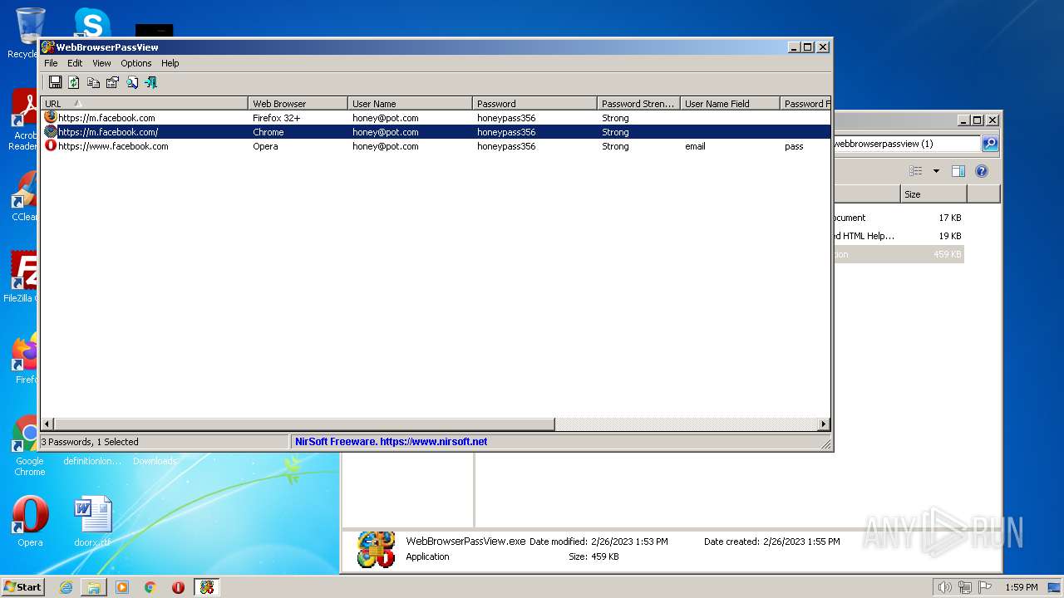Open the NirSoft Freeware website link

pos(391,442)
